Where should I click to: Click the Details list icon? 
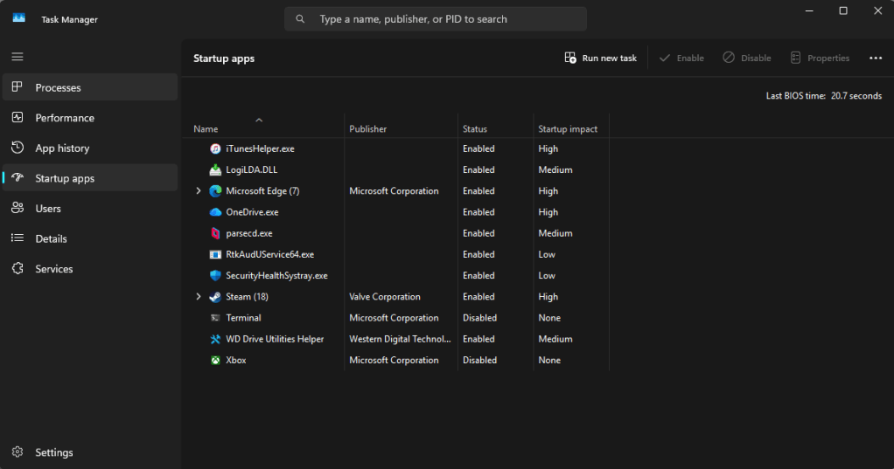tap(17, 238)
